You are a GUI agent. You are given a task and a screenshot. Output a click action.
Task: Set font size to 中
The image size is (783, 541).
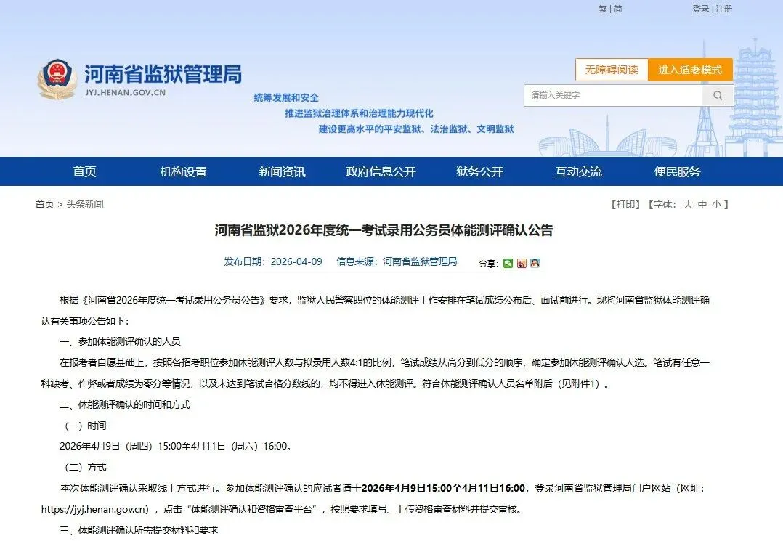702,204
